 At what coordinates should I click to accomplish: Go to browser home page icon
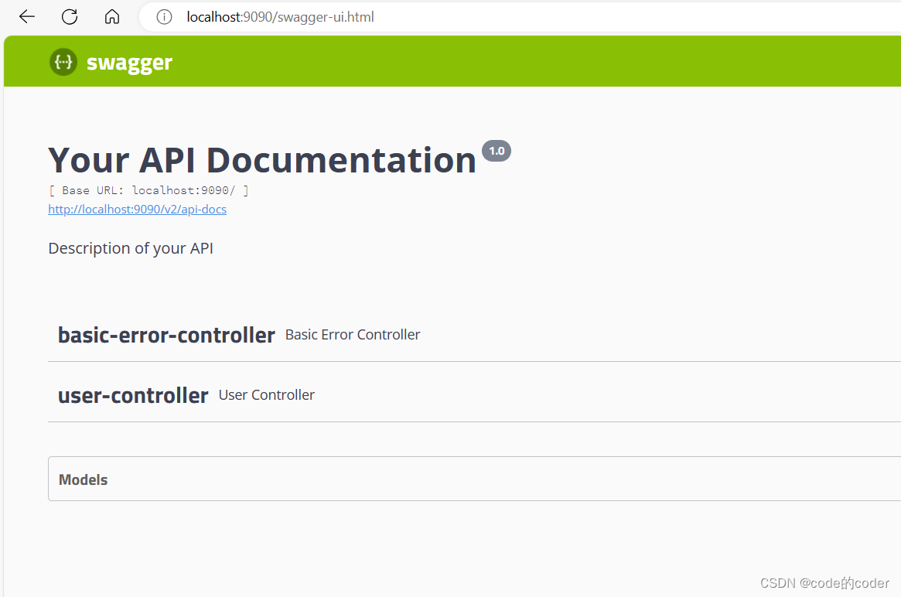click(x=112, y=17)
